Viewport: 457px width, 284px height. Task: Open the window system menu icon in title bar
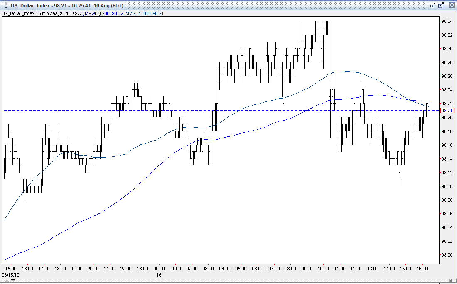coord(5,5)
